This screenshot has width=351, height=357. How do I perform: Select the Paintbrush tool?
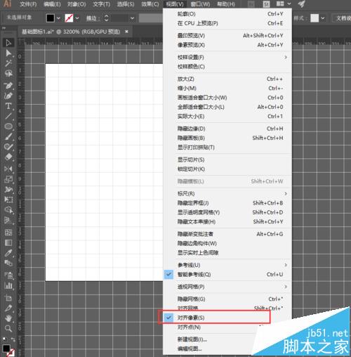tap(8, 137)
